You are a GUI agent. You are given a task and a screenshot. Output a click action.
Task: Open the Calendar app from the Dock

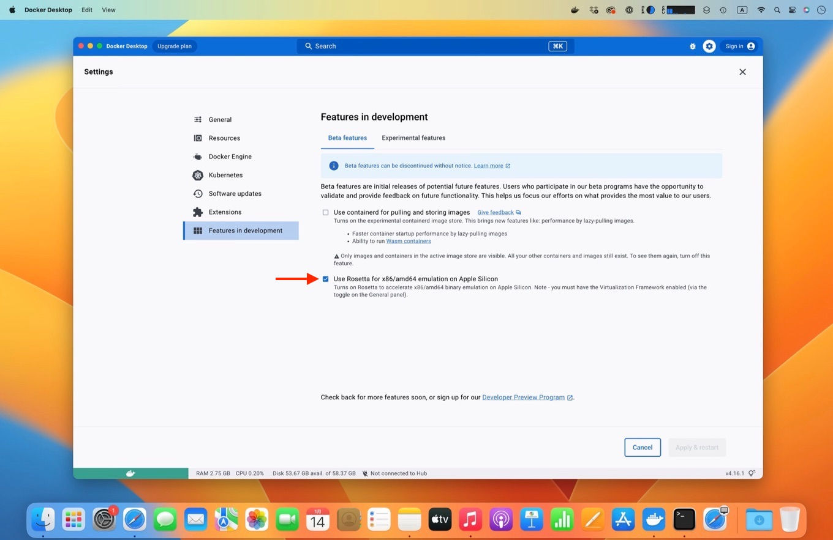pos(318,520)
